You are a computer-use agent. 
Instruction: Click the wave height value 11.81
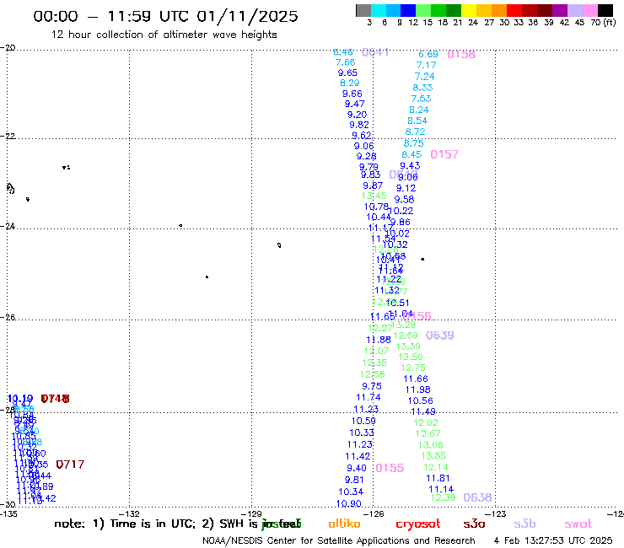(438, 478)
